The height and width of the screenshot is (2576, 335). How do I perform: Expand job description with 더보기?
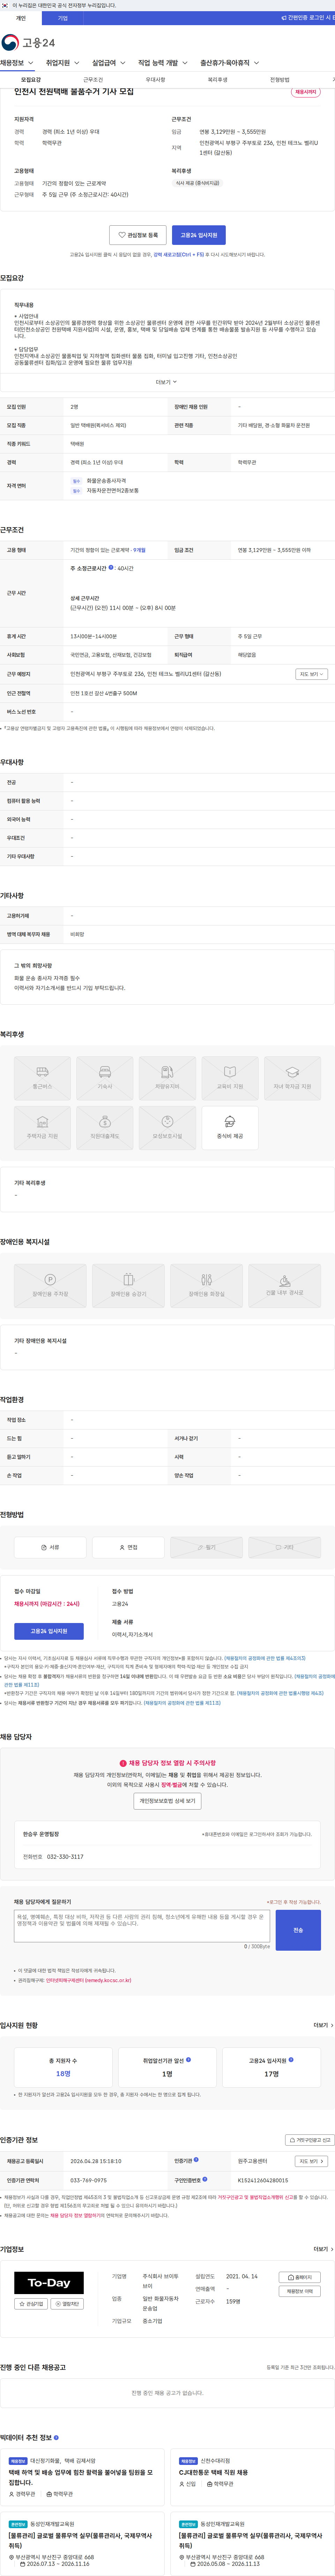click(x=166, y=382)
